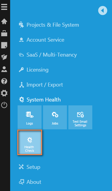
Task: Expand Account Service section
Action: coord(42,40)
